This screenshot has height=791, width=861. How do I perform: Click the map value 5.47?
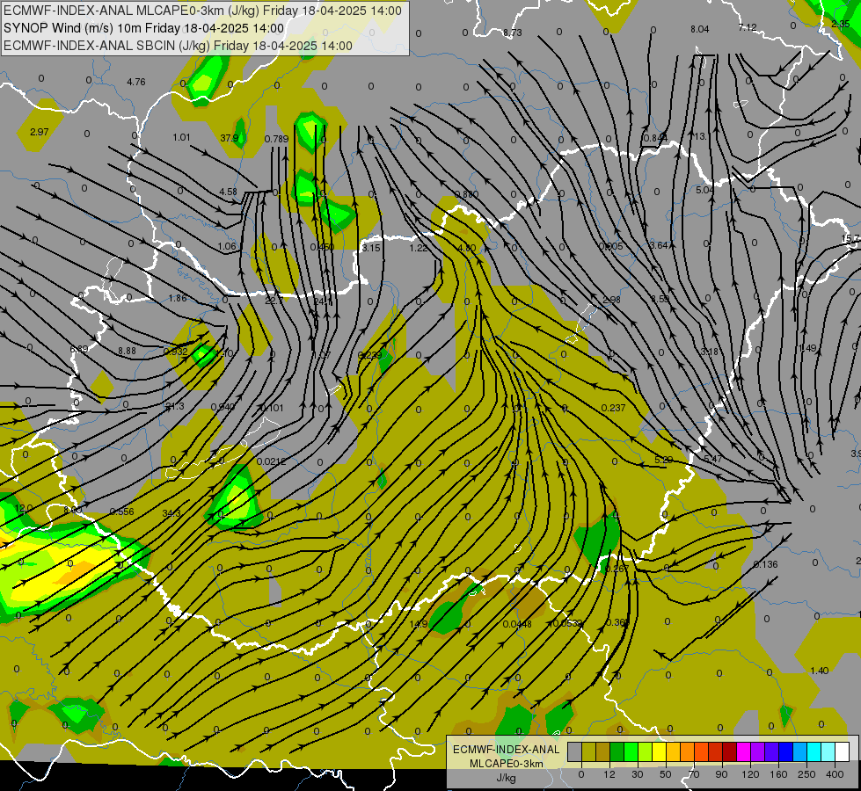coord(712,460)
